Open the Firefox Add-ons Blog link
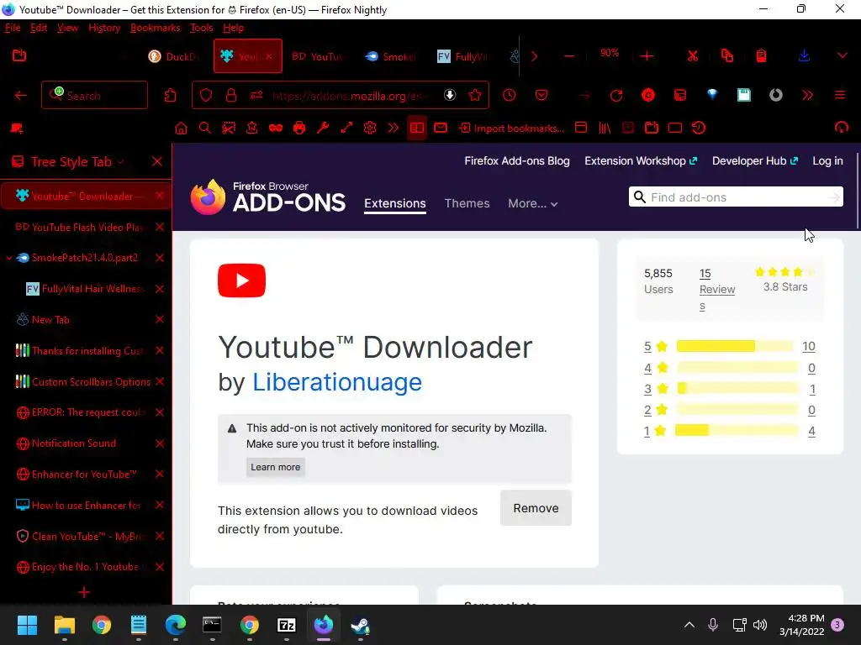The height and width of the screenshot is (645, 861). click(517, 160)
